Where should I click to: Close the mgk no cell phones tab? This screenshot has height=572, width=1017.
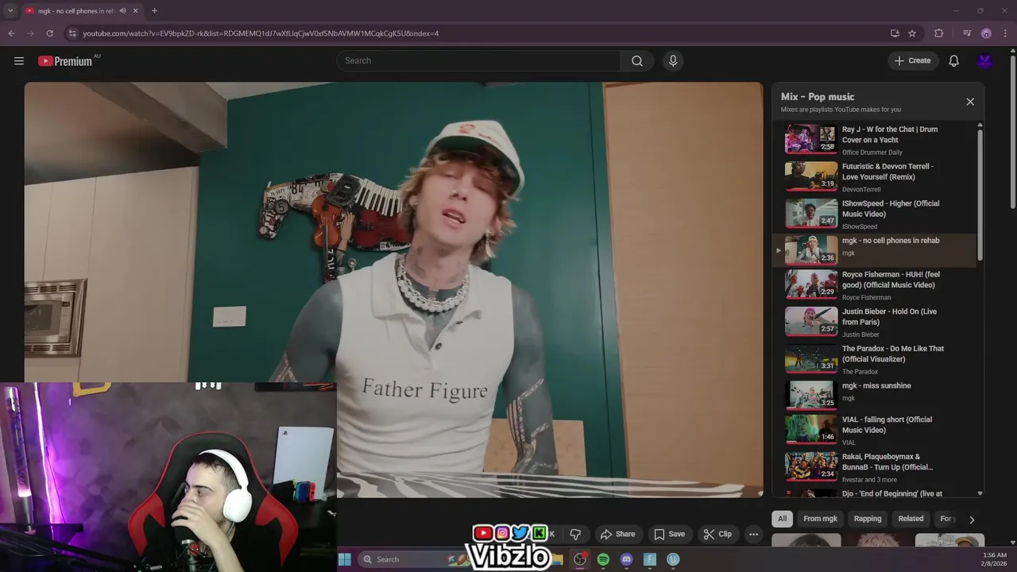pyautogui.click(x=135, y=11)
